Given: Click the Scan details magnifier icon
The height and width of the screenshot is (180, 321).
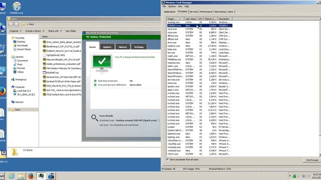Looking at the screenshot, I should [94, 118].
